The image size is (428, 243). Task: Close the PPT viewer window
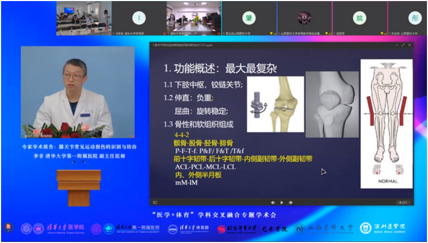[x=409, y=46]
